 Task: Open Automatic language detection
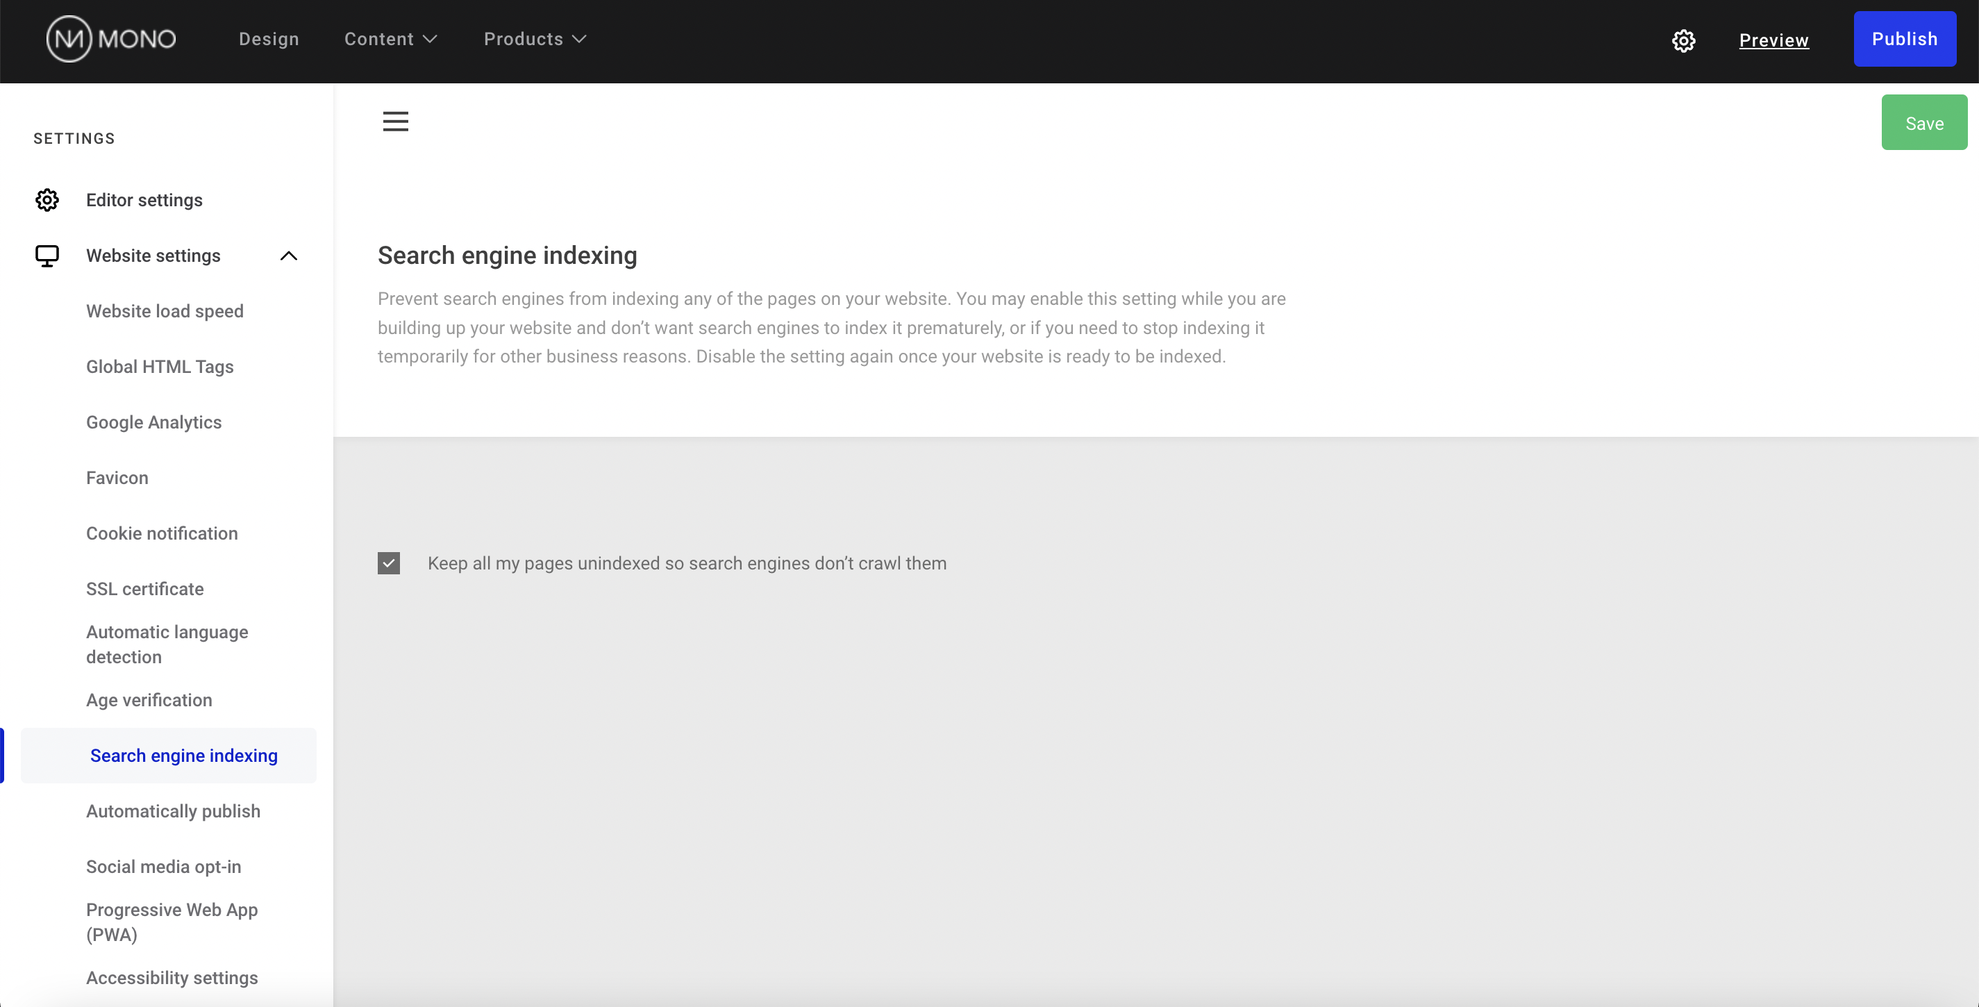pos(167,644)
